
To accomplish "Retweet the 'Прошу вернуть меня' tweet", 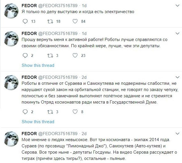I will pyautogui.click(x=50, y=55).
